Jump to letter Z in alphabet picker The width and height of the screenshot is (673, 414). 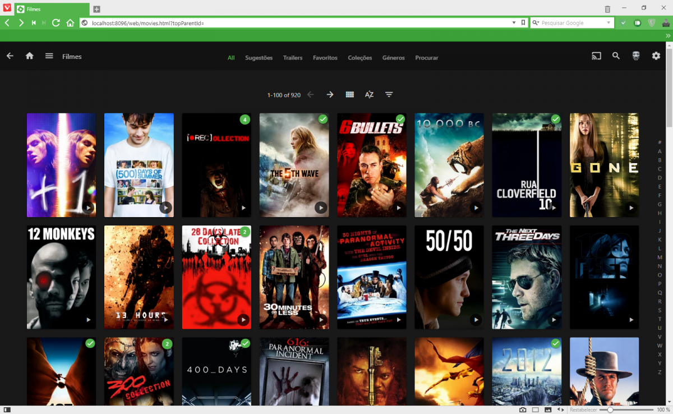(x=660, y=372)
